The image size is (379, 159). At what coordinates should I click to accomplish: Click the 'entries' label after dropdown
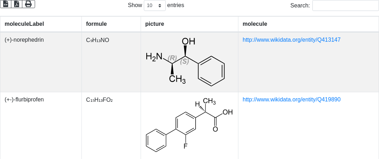coord(176,5)
